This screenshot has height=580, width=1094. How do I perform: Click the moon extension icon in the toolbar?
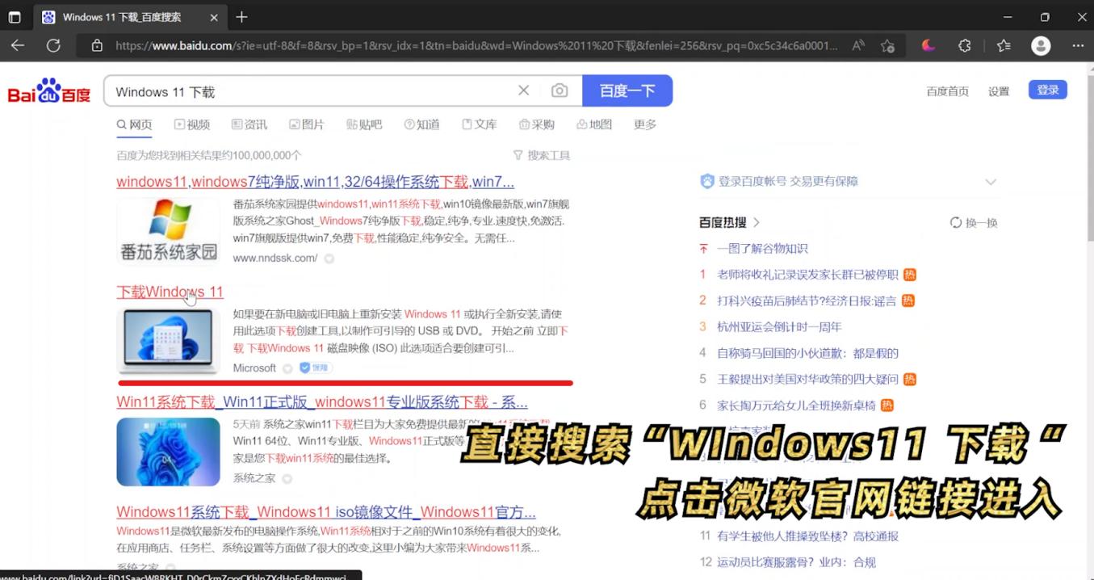[x=927, y=45]
